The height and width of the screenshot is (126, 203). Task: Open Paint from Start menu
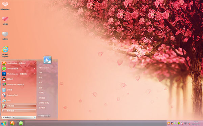[19, 100]
